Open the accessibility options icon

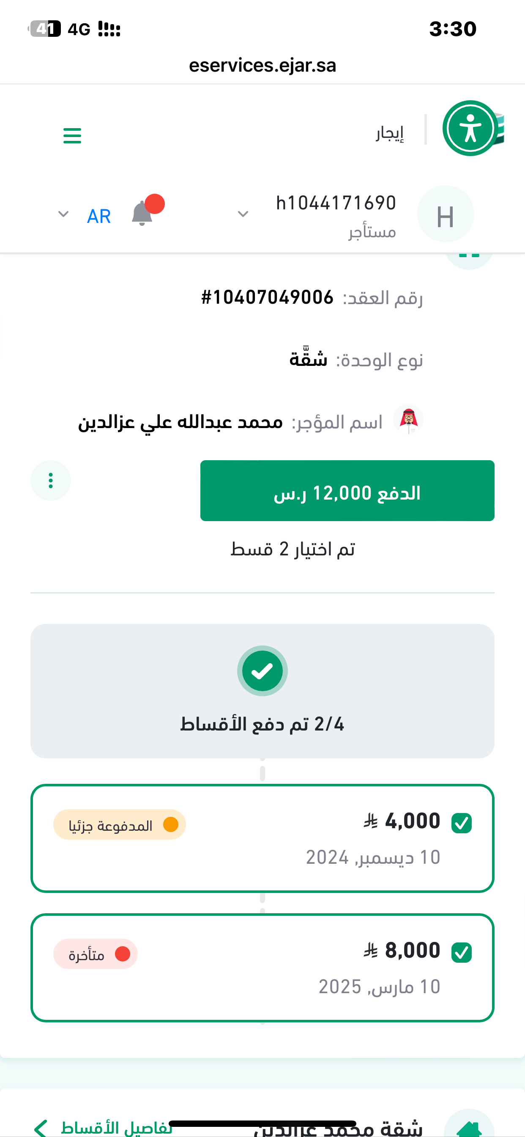[x=470, y=129]
